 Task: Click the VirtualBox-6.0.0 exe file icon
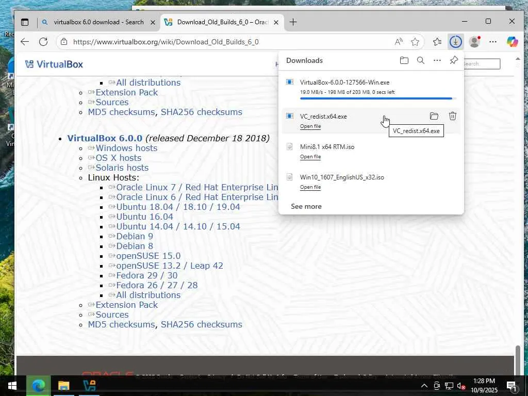click(290, 82)
